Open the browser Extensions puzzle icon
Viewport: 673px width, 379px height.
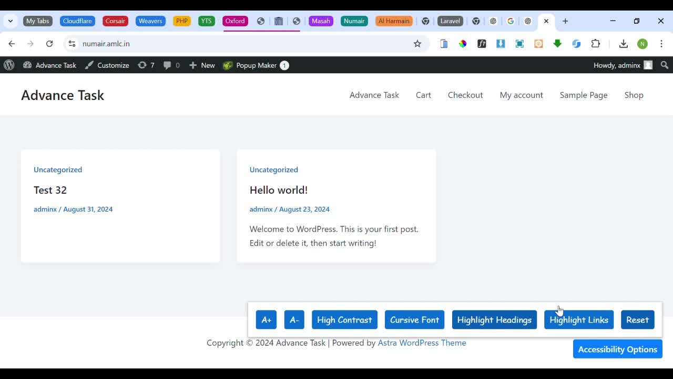pyautogui.click(x=596, y=44)
